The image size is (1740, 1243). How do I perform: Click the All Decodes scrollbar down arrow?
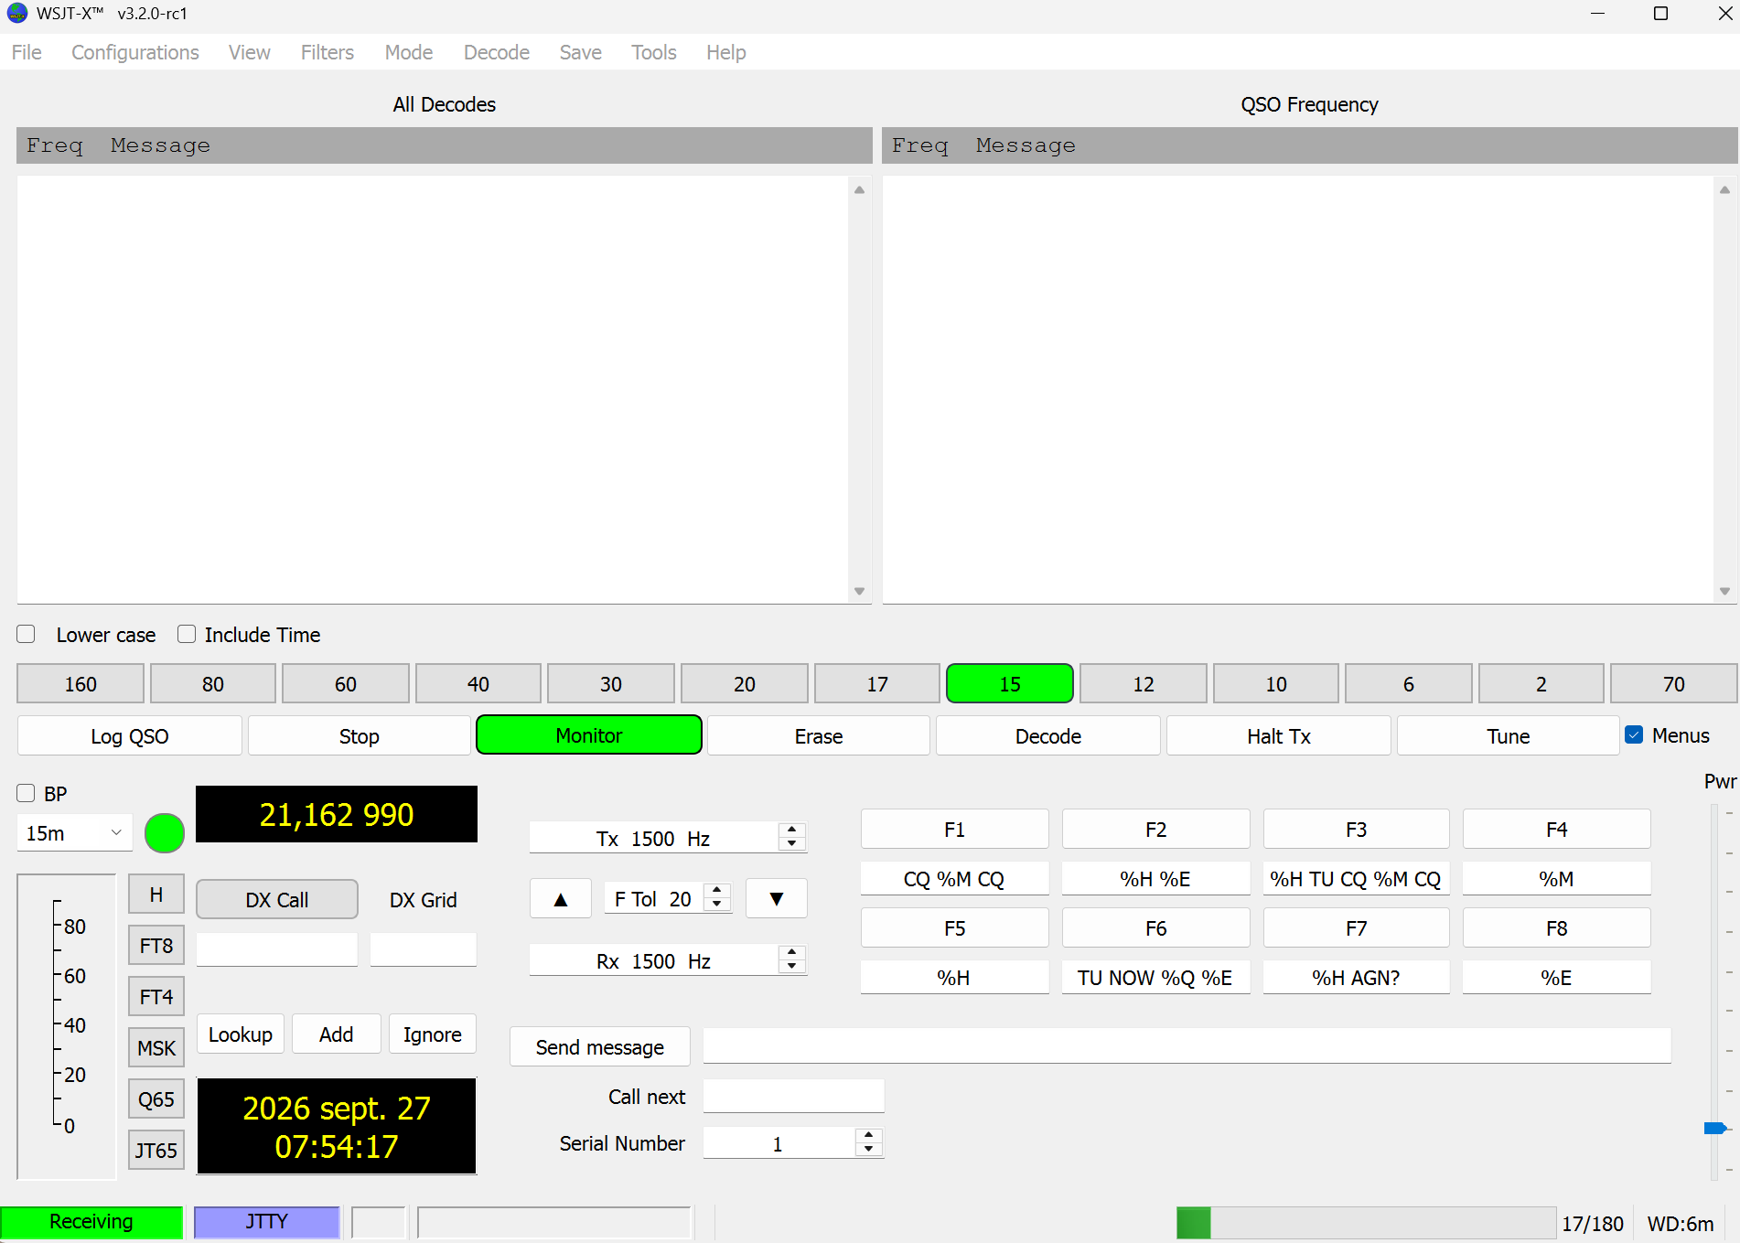pyautogui.click(x=859, y=591)
